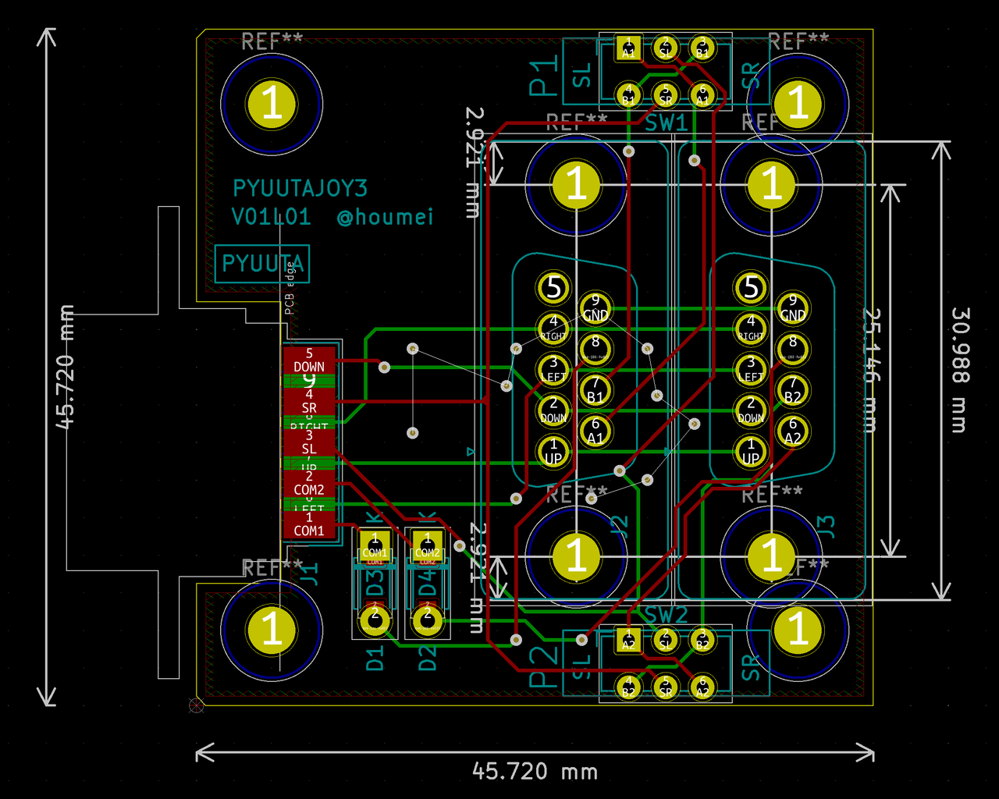Select J2 connector pin 3 LEFT

pos(553,369)
